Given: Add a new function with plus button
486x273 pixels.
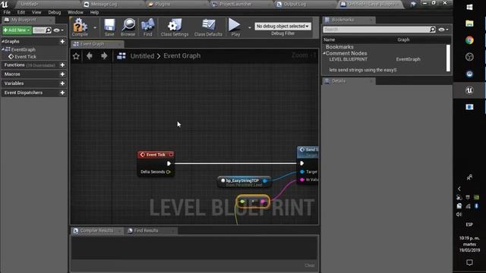Looking at the screenshot, I should tap(62, 65).
